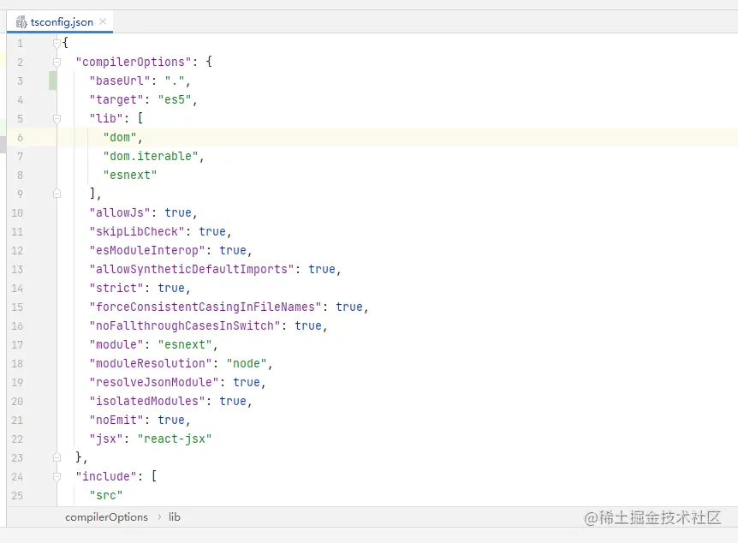Click the true value of strict
The image size is (738, 543).
click(x=171, y=289)
